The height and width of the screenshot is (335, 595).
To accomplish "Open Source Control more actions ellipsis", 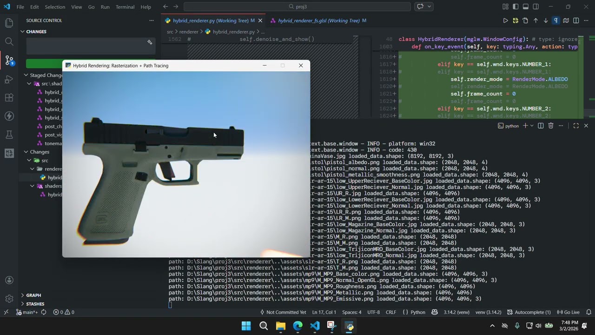I will 151,20.
